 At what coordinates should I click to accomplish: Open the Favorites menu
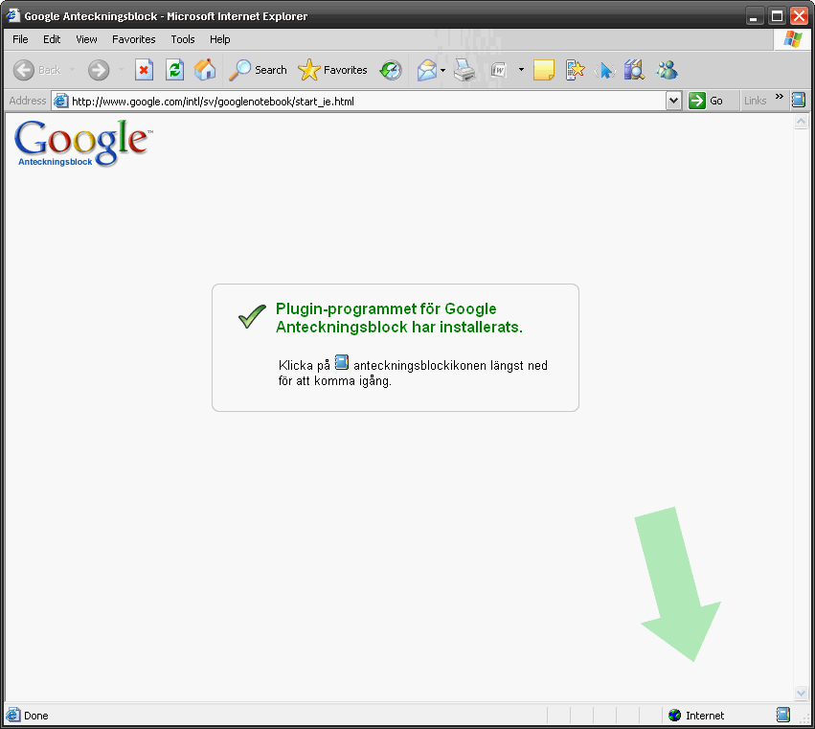point(133,39)
